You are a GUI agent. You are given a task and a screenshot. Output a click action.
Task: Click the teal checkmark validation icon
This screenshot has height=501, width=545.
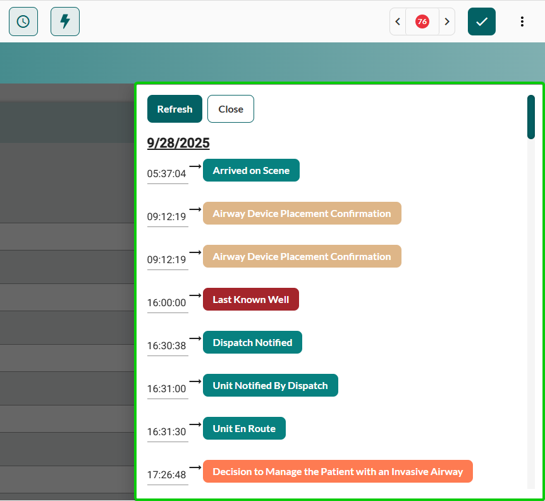tap(481, 21)
